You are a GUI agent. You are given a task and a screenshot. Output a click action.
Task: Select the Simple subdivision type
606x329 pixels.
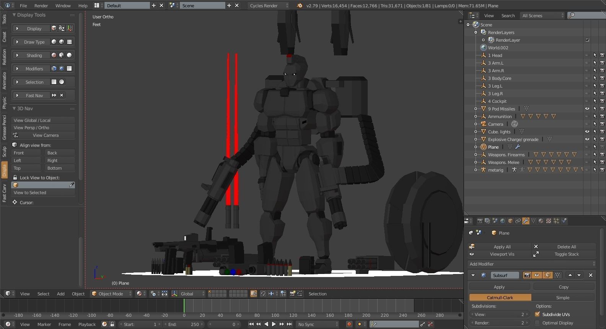(x=563, y=297)
